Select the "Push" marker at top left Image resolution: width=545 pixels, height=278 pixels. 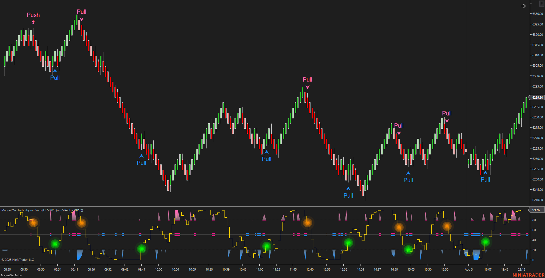click(33, 15)
